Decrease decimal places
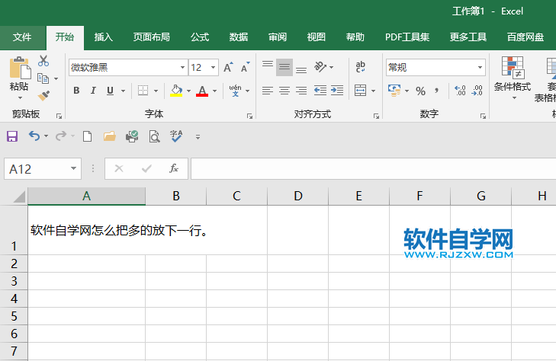 tap(477, 91)
